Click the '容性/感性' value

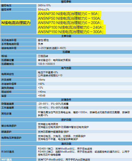tap(43, 40)
